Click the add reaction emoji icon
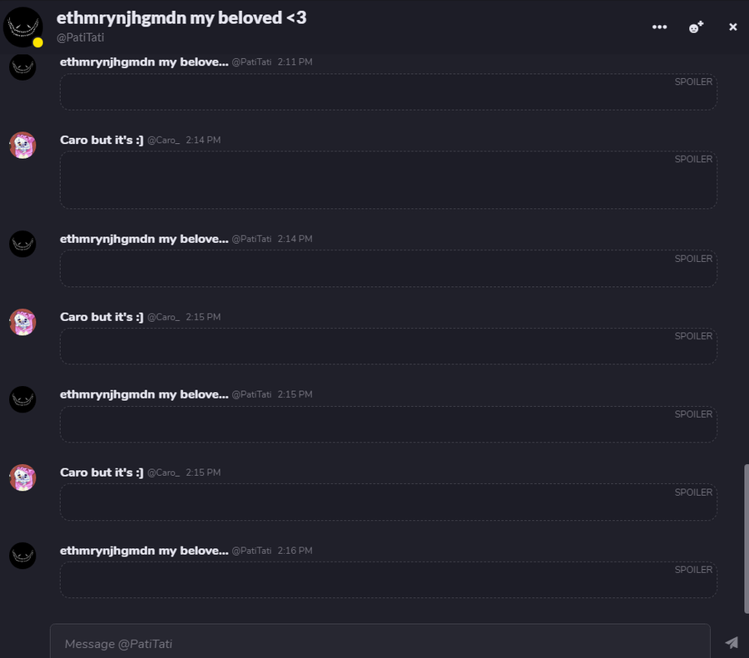 696,27
